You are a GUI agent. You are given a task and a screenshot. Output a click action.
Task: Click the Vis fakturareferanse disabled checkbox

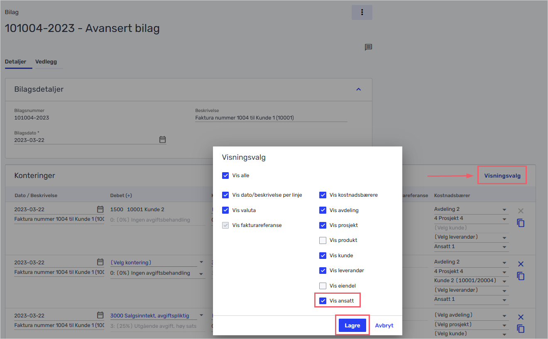(x=225, y=225)
